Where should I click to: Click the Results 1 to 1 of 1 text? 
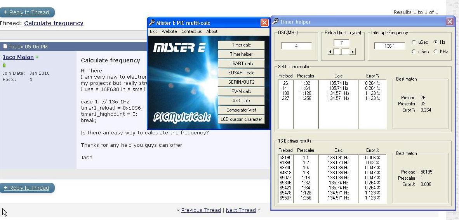[416, 12]
